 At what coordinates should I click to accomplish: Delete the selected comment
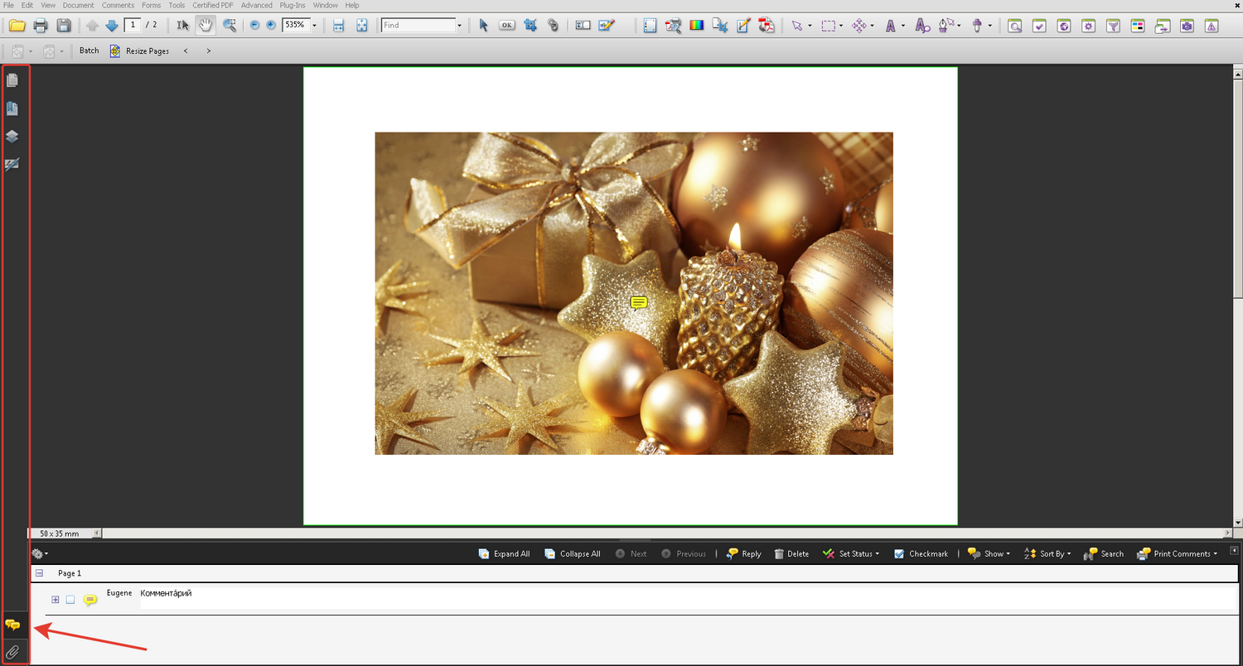pyautogui.click(x=791, y=553)
